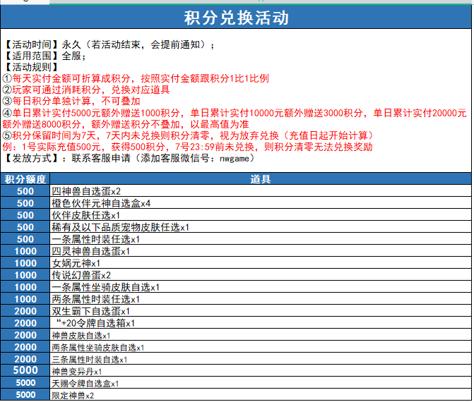Click the 【发放方式】联系客服申请 line
Image resolution: width=474 pixels, height=402 pixels.
pyautogui.click(x=130, y=158)
